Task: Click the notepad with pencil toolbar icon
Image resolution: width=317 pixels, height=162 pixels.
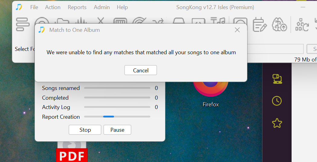Action: (260, 25)
